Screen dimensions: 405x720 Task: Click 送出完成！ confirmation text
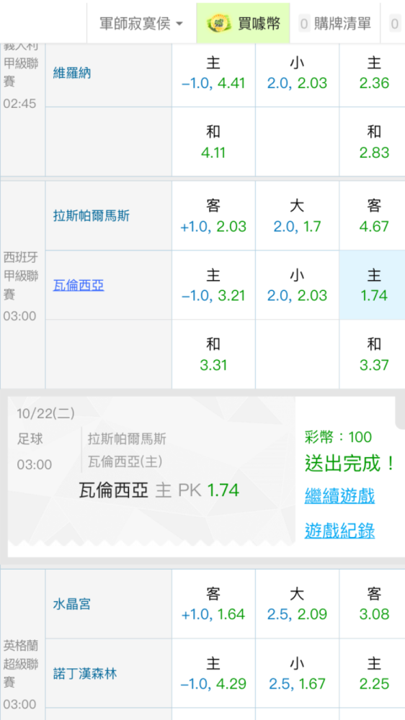350,463
